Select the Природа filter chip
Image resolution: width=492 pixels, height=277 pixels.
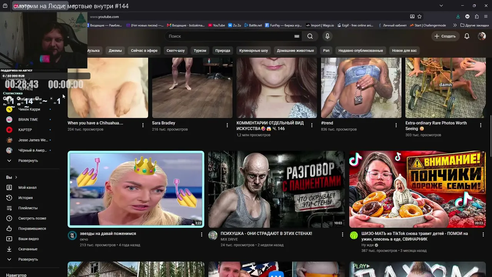223,50
